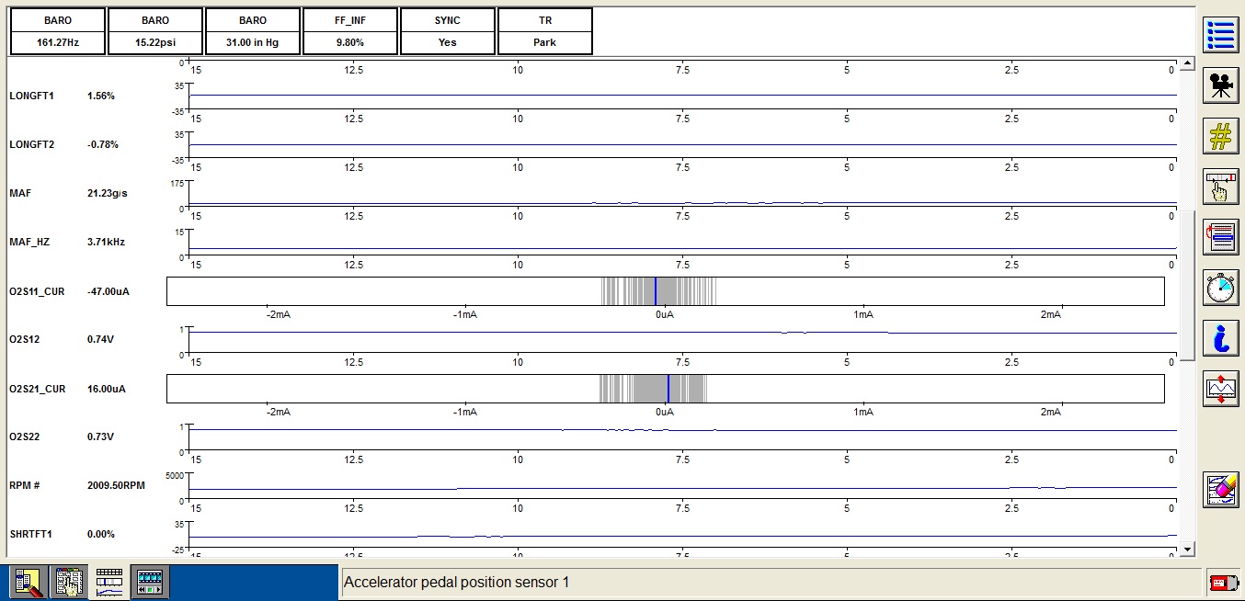The height and width of the screenshot is (601, 1245).
Task: Click the 0.73V O2S22 value
Action: tap(99, 437)
